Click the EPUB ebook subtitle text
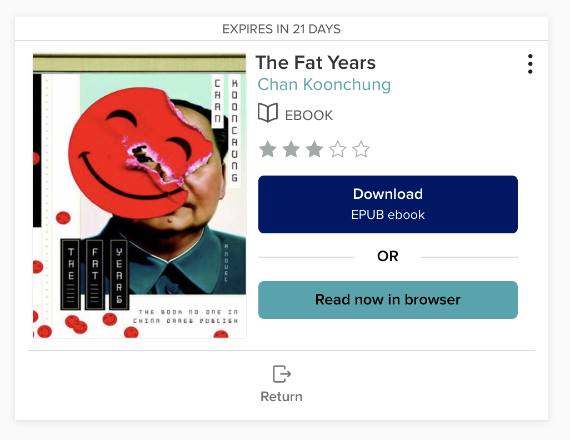Viewport: 570px width, 440px height. pos(388,214)
